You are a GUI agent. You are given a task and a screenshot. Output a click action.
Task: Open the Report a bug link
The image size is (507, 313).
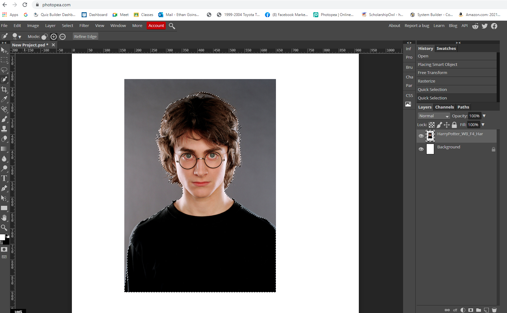click(417, 26)
